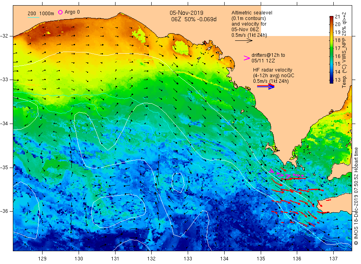Viewport: 361px width, 264px height.
Task: Click the "HF radar velocity" legend heading
Action: coord(273,70)
